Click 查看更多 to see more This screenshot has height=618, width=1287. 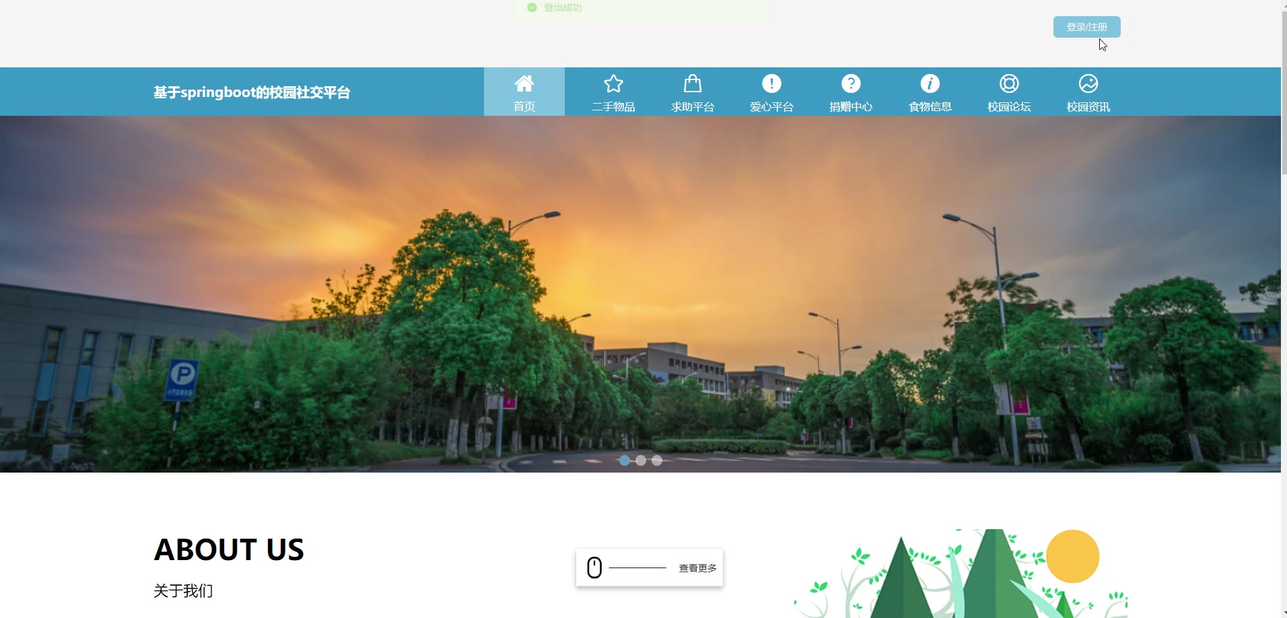697,568
